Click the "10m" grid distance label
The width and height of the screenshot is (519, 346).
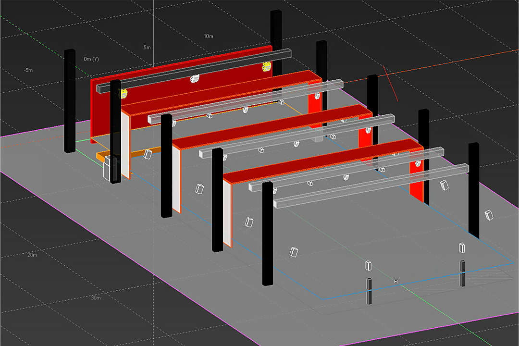click(208, 37)
